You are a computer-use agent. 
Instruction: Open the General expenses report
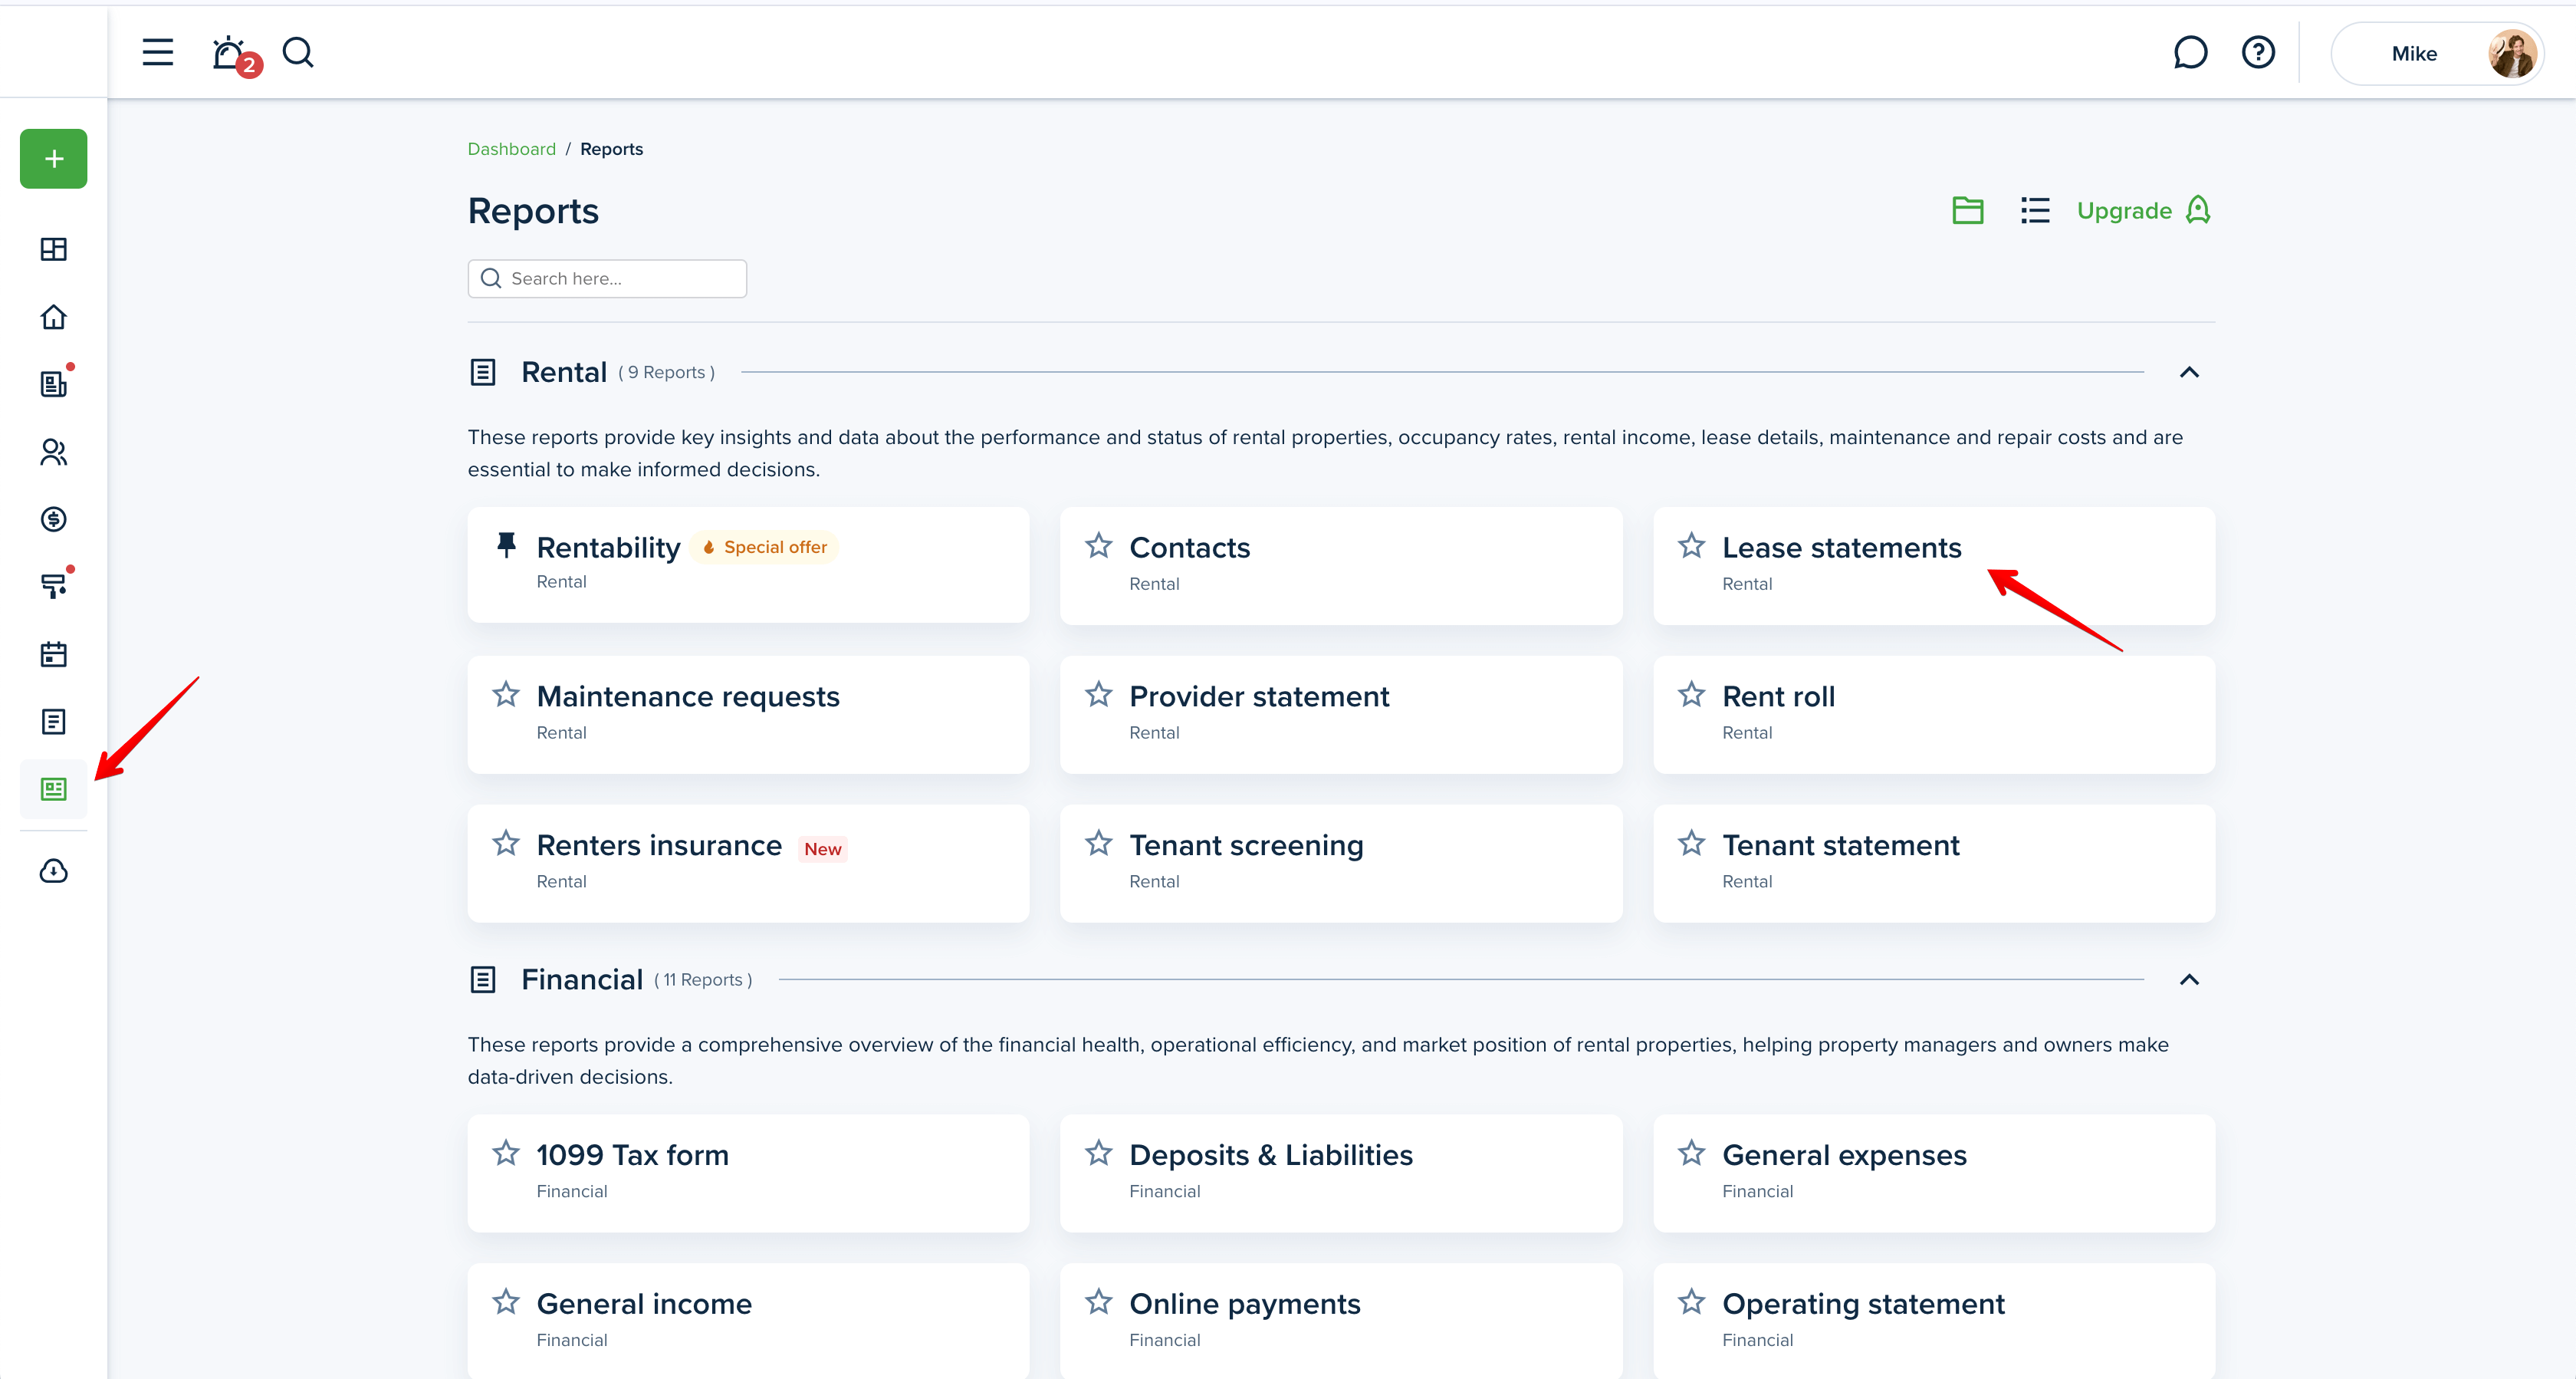[x=1934, y=1173]
